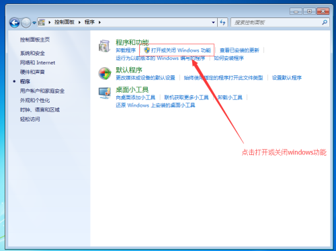The height and width of the screenshot is (251, 336).
Task: Select the 程序 breadcrumb
Action: (89, 22)
